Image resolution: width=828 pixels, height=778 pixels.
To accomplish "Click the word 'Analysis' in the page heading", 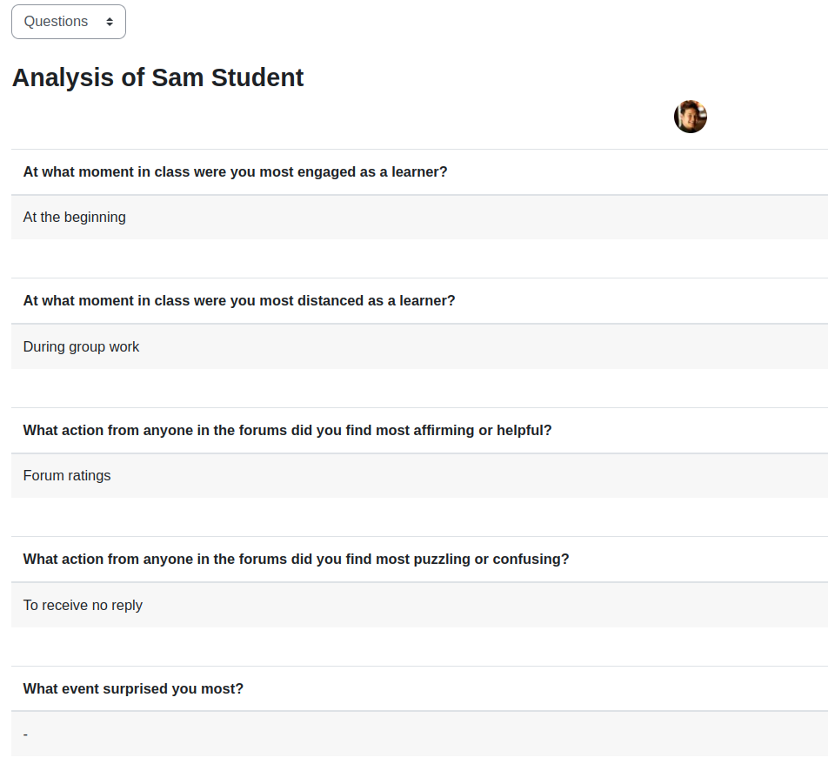I will [x=63, y=77].
